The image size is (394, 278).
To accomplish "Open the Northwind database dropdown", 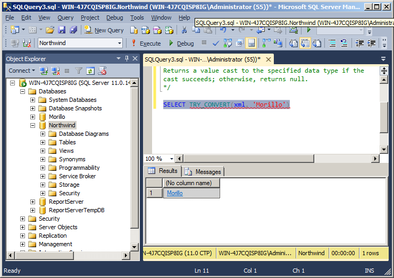I will [x=120, y=43].
